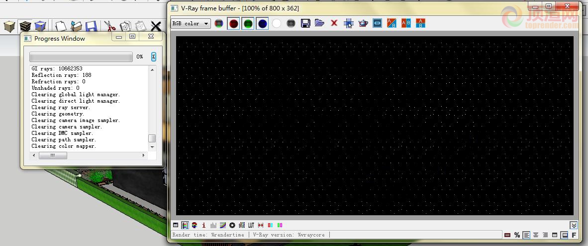Click the right arrow of horizontal log scrollbar
Image resolution: width=588 pixels, height=246 pixels.
[x=143, y=155]
